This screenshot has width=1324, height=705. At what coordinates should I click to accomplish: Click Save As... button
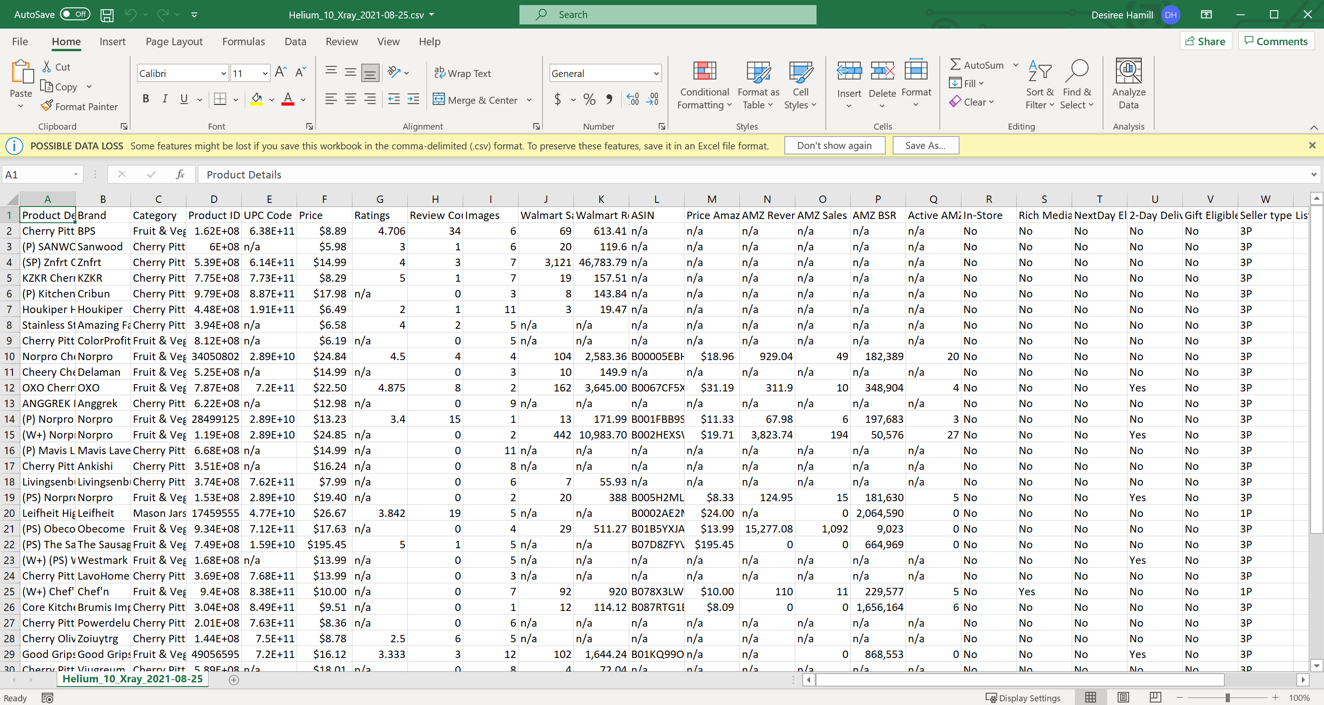pyautogui.click(x=925, y=145)
